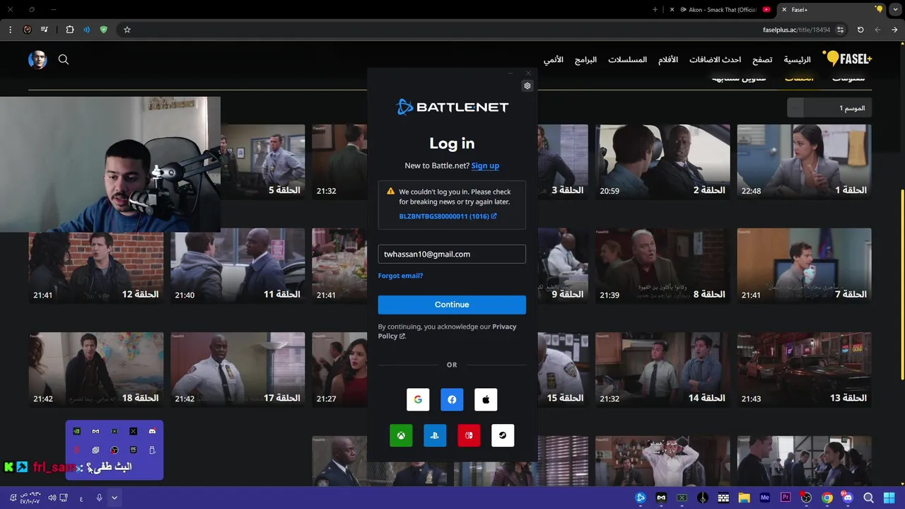Viewport: 905px width, 509px height.
Task: Open browser extensions puzzle icon
Action: (69, 30)
